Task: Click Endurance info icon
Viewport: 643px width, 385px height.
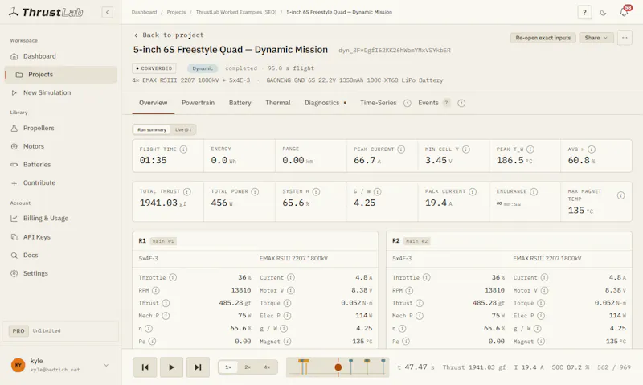Action: pyautogui.click(x=534, y=191)
